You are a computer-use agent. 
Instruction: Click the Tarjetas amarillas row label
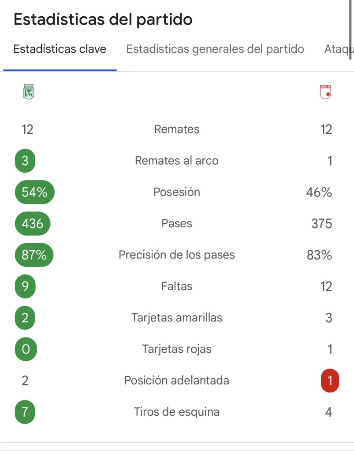tap(177, 318)
